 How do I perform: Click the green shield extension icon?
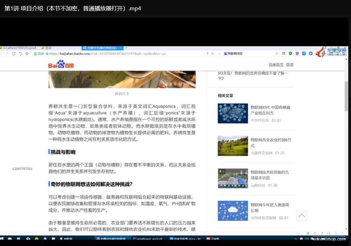[290, 54]
